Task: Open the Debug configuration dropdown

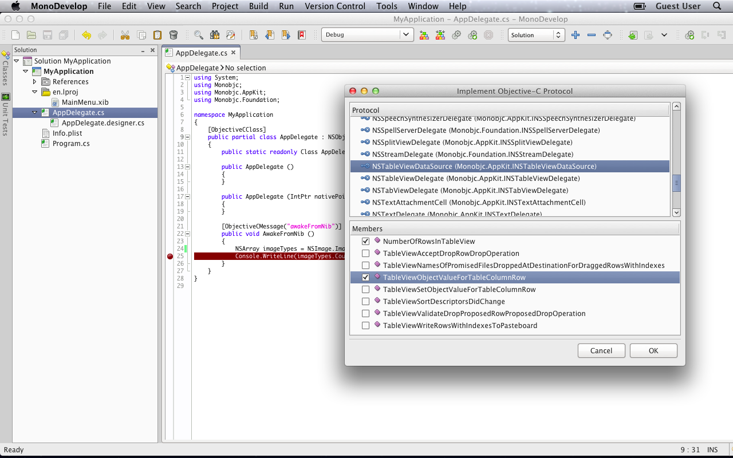Action: click(367, 35)
